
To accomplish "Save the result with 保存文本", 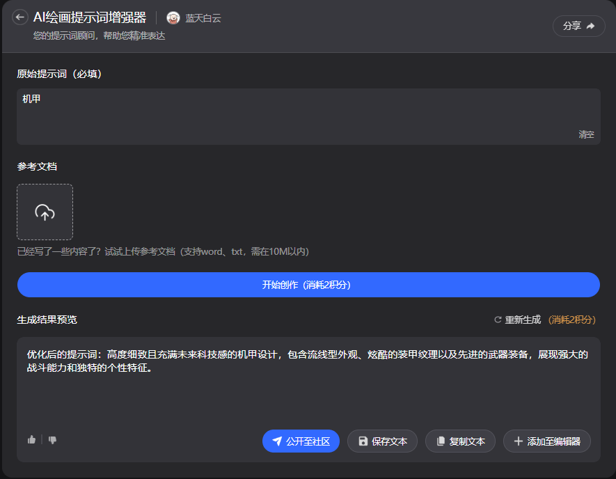I will point(382,441).
